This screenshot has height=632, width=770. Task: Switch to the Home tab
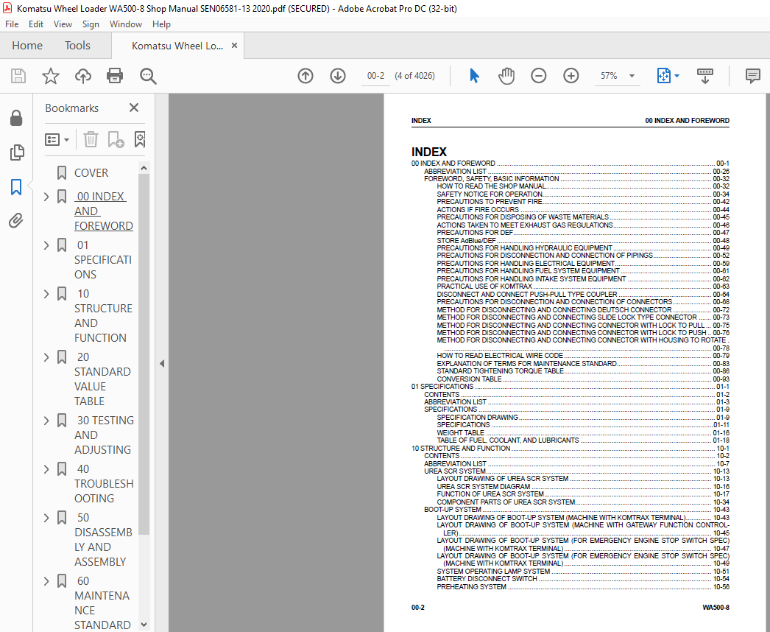point(27,45)
